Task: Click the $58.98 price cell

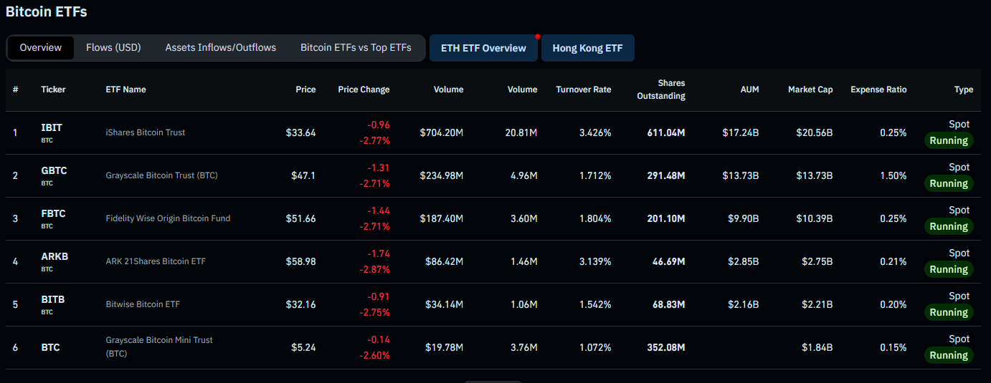Action: coord(300,261)
